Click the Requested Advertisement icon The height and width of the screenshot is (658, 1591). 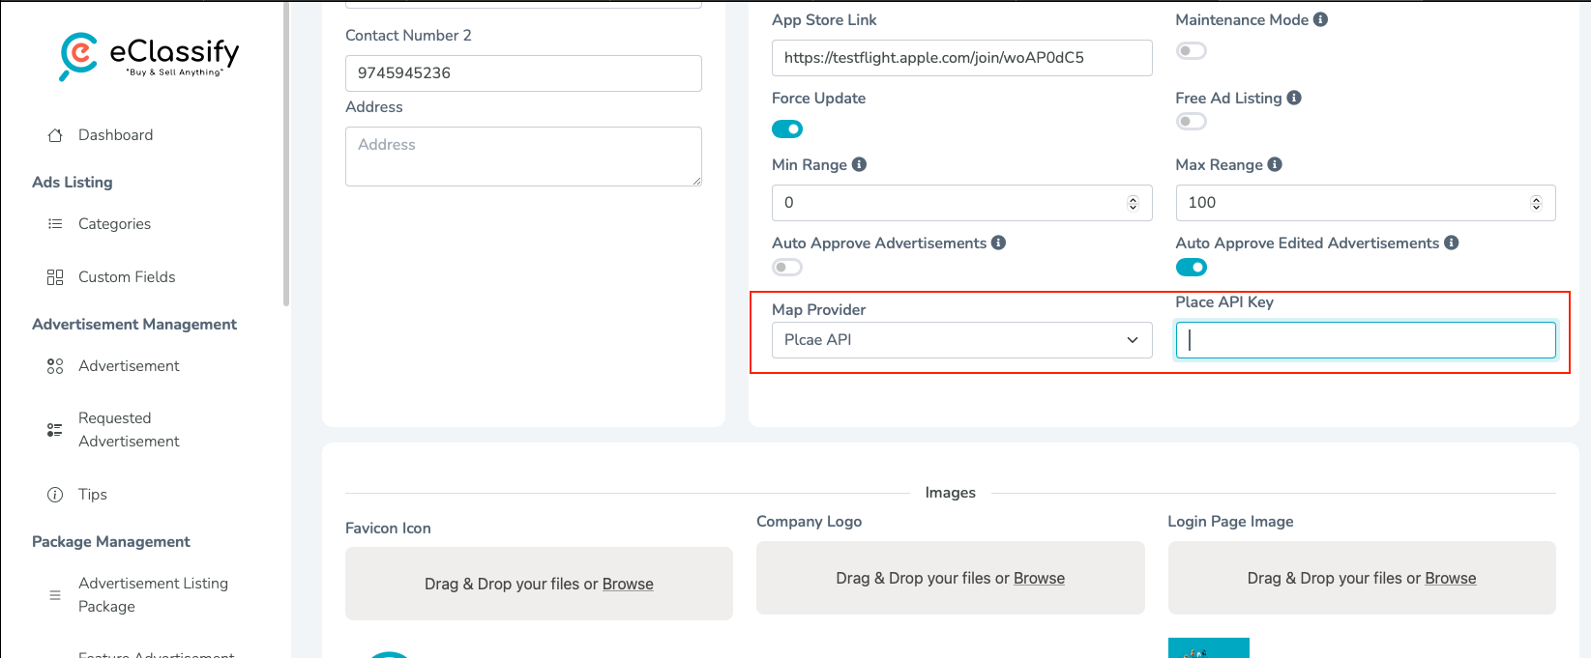click(55, 430)
